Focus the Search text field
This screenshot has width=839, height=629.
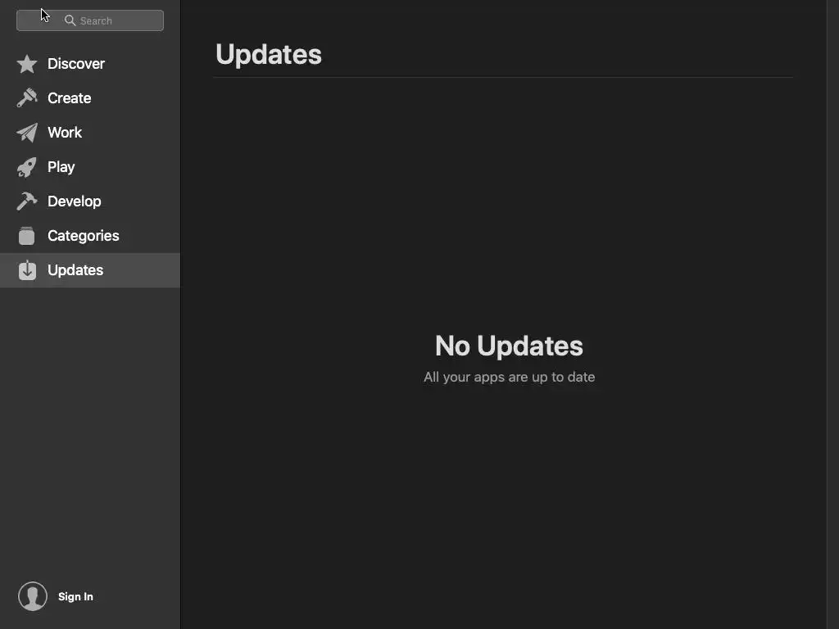point(90,20)
